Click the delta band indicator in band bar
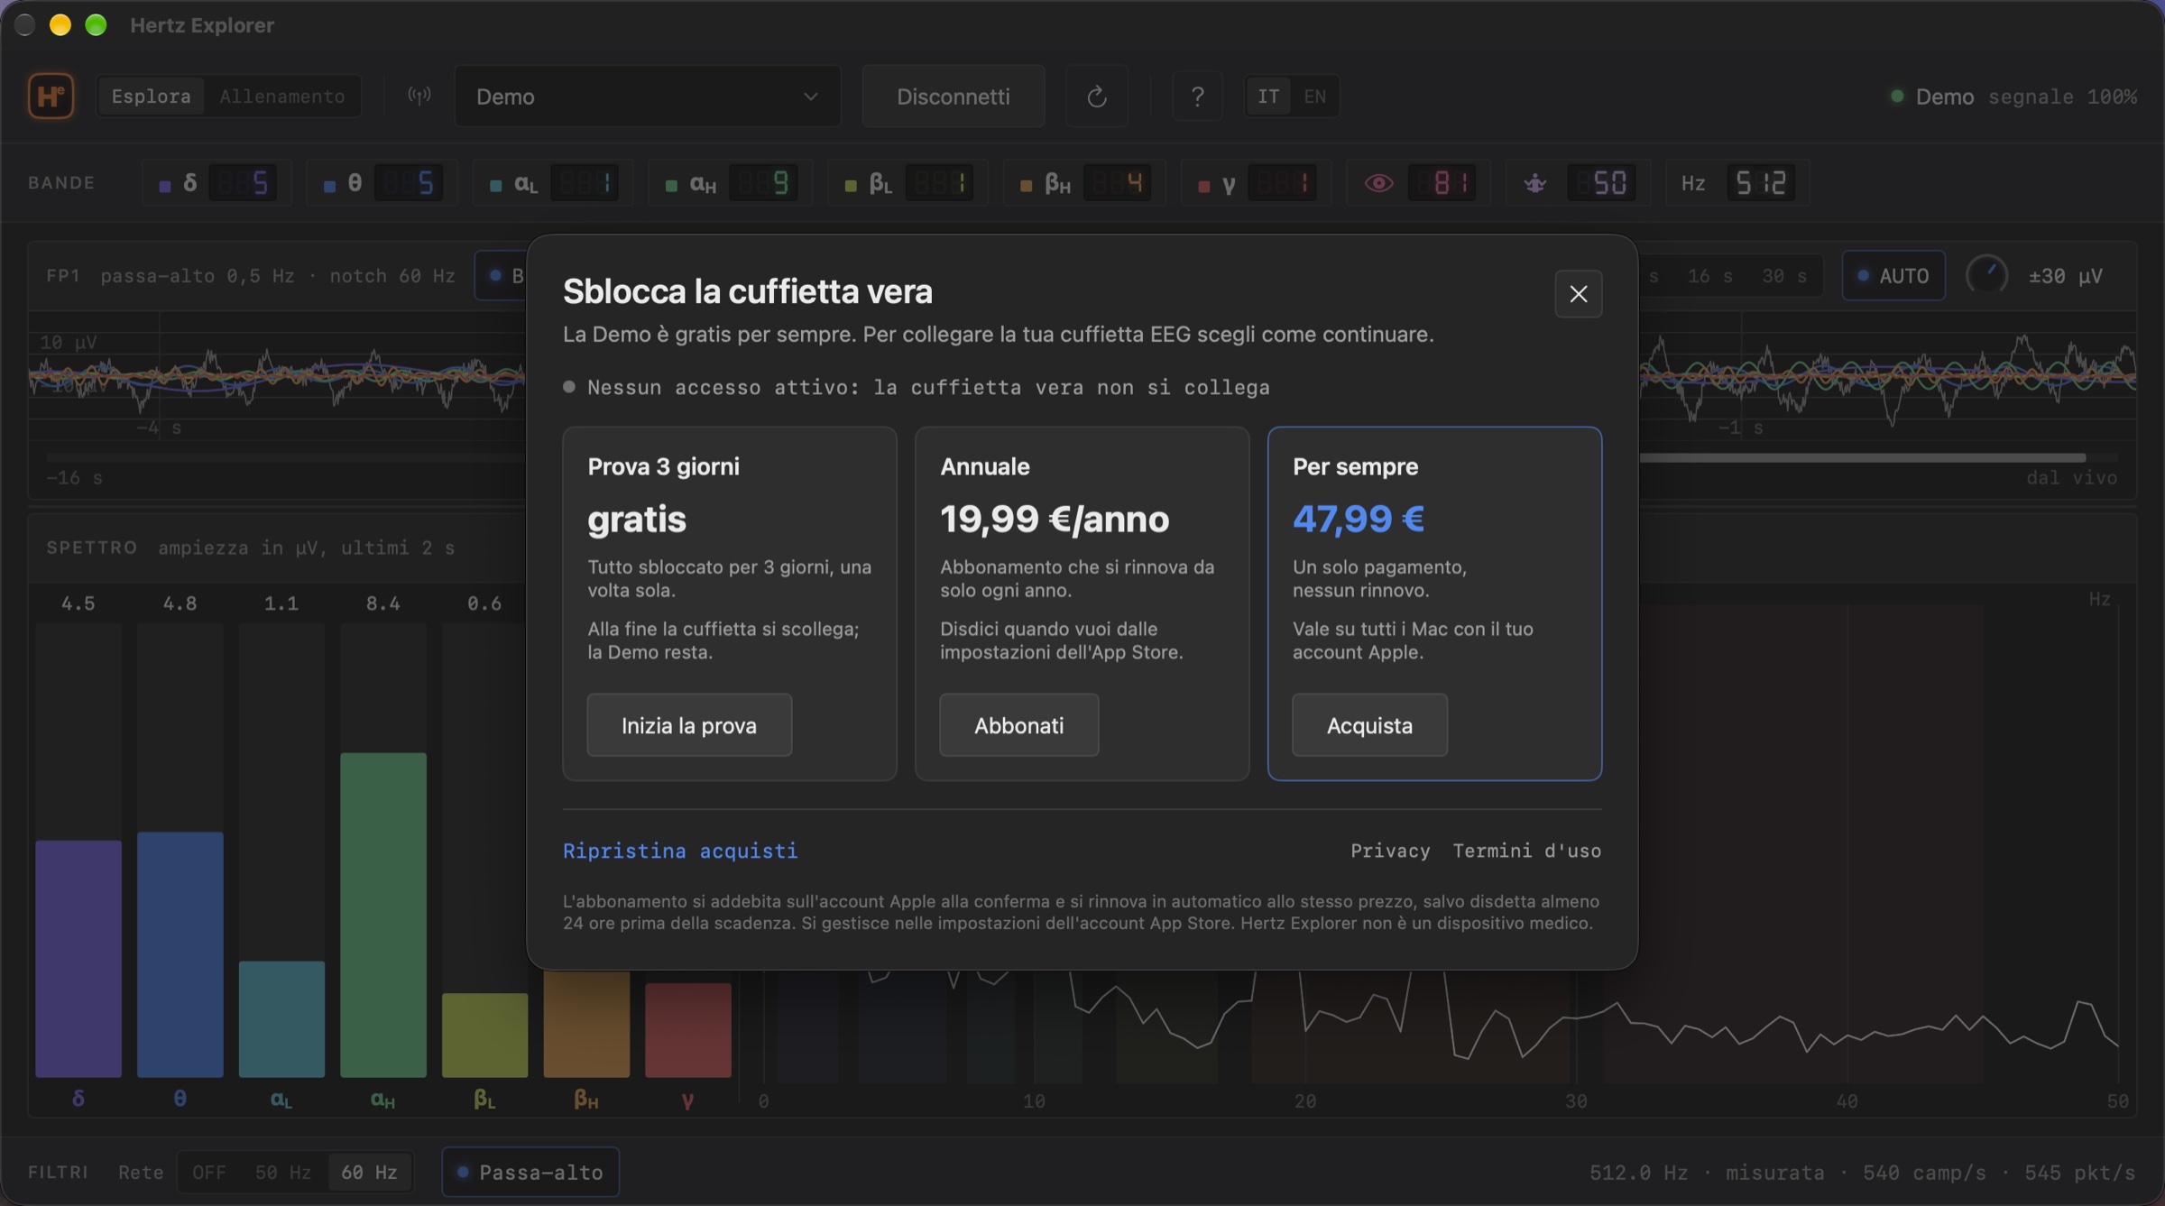 [216, 183]
